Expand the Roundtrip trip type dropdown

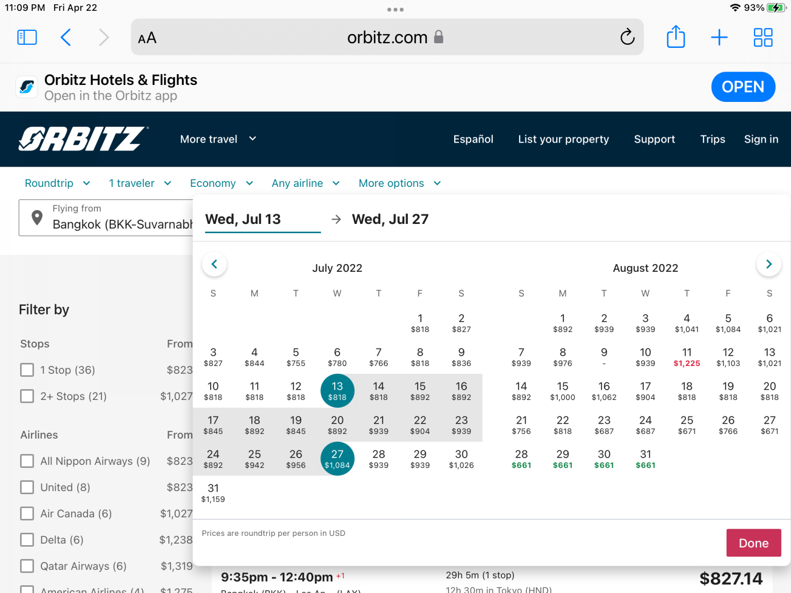[58, 183]
